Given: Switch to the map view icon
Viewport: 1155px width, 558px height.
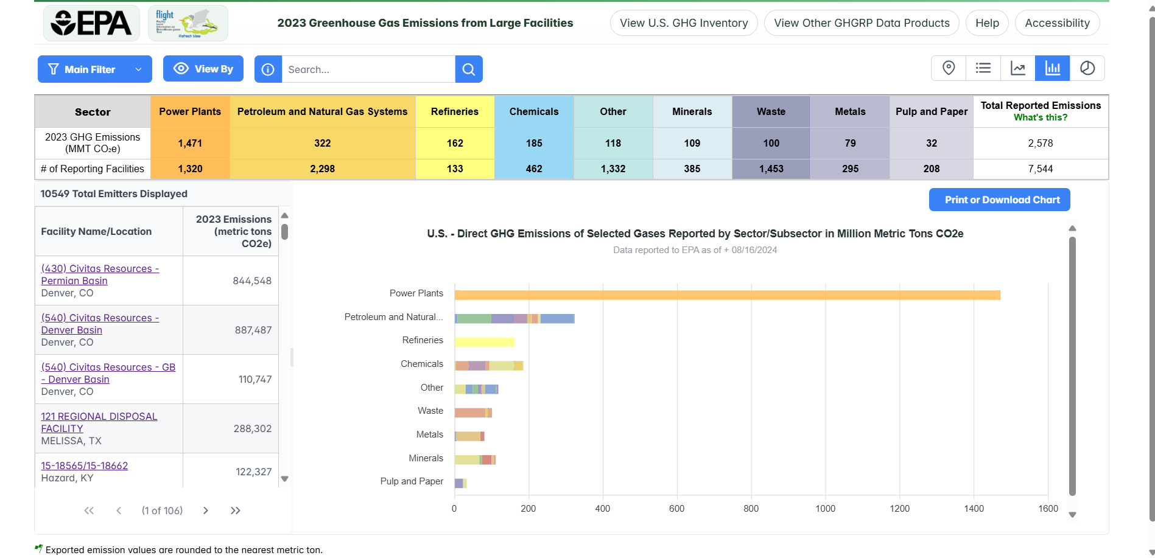Looking at the screenshot, I should point(948,68).
